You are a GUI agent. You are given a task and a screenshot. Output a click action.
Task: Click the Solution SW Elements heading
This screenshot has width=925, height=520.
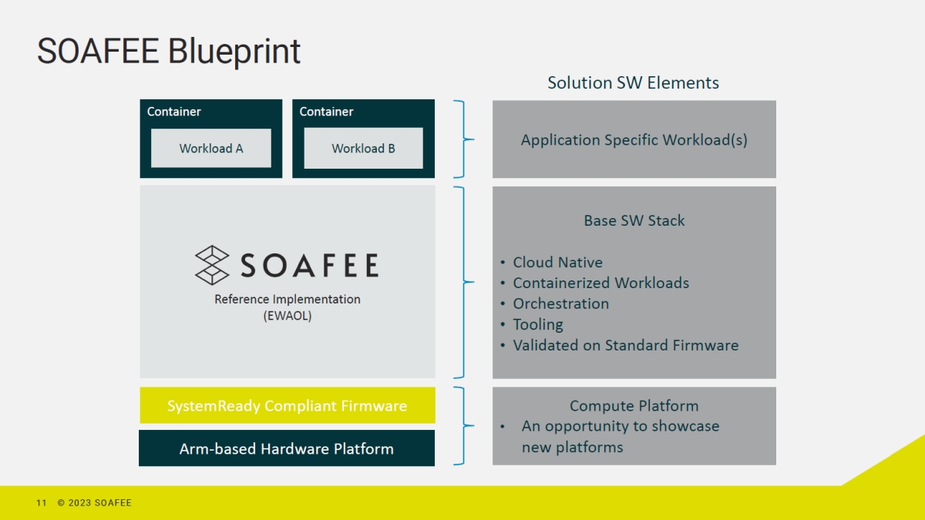633,82
